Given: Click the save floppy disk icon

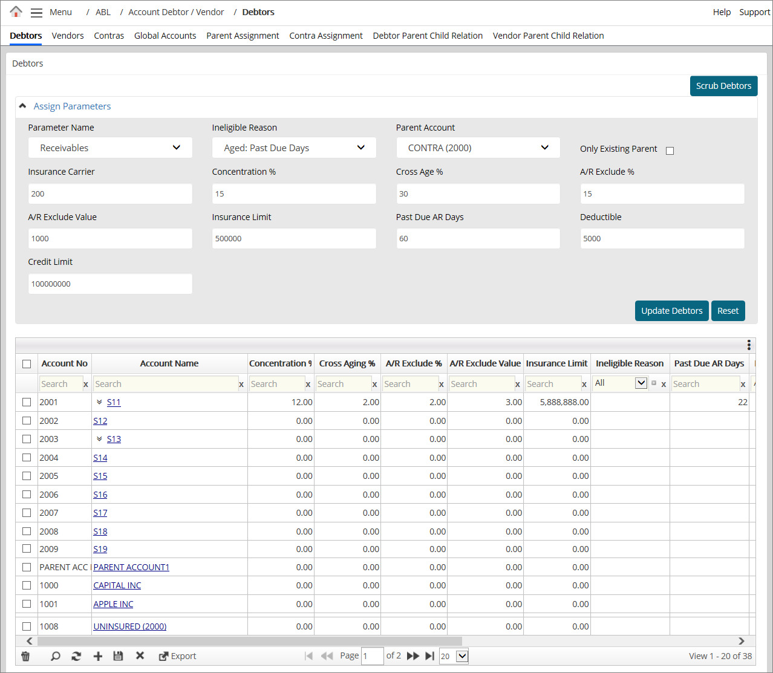Looking at the screenshot, I should (118, 656).
